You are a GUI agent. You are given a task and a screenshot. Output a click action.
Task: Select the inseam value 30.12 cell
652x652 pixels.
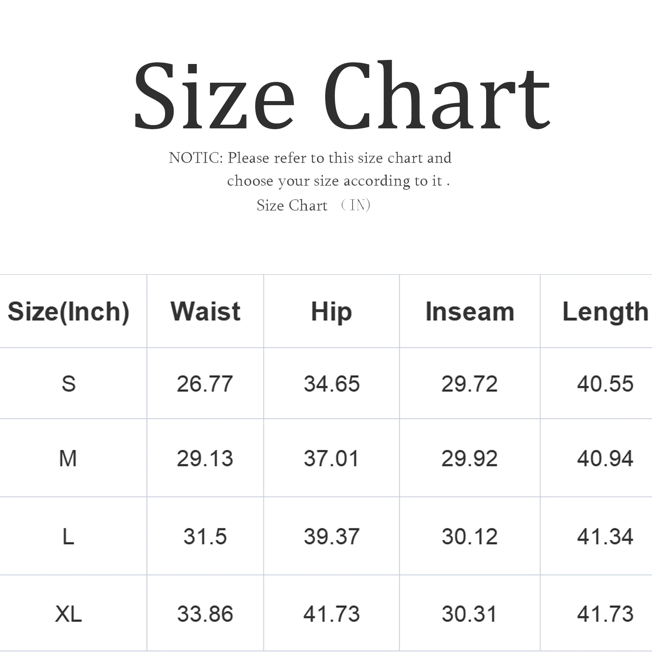[x=469, y=536]
